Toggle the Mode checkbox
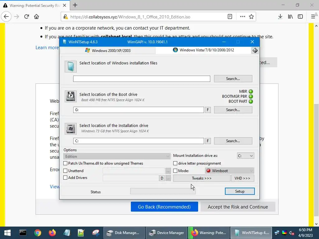 175,171
